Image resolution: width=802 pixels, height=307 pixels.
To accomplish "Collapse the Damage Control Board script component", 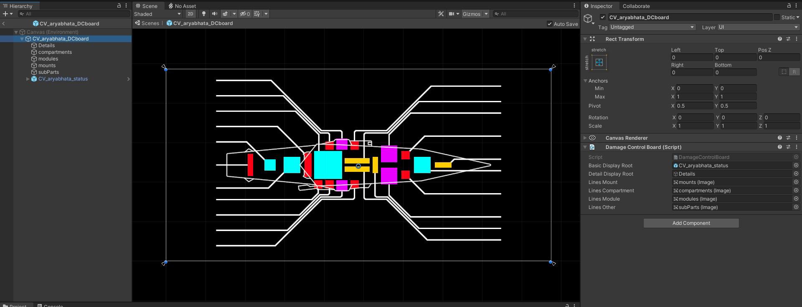I will [x=585, y=147].
